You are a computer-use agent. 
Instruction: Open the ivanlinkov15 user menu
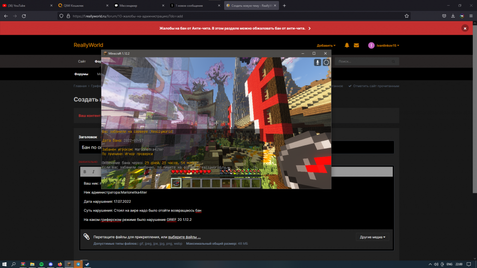tap(387, 46)
